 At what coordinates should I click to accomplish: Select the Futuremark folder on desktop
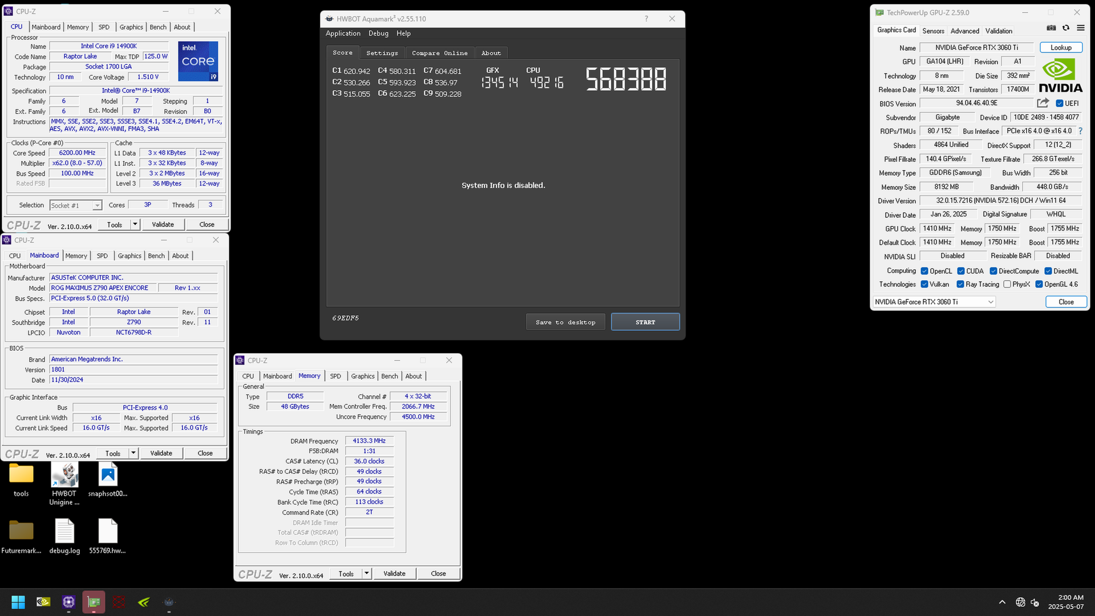point(21,536)
